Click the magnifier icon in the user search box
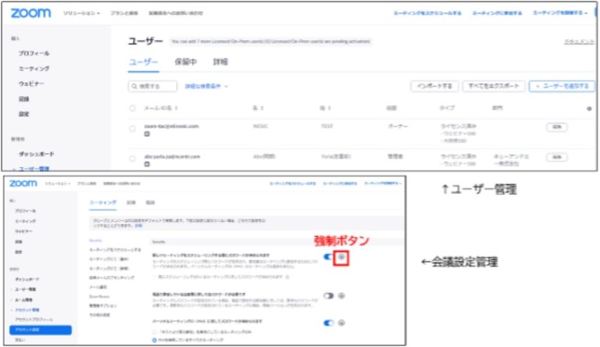 (x=137, y=87)
